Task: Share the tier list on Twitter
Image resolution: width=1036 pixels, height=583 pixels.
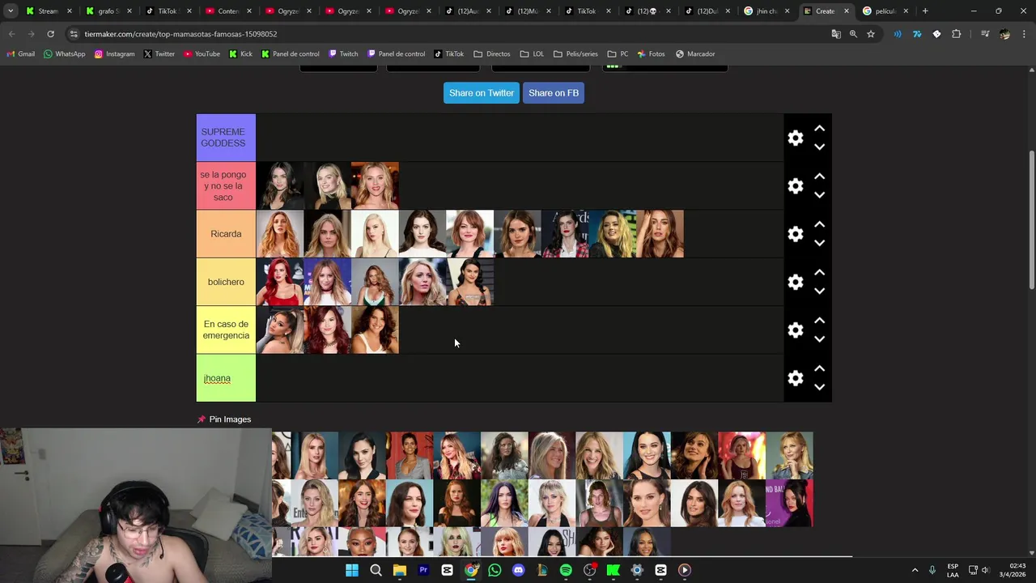Action: [481, 93]
